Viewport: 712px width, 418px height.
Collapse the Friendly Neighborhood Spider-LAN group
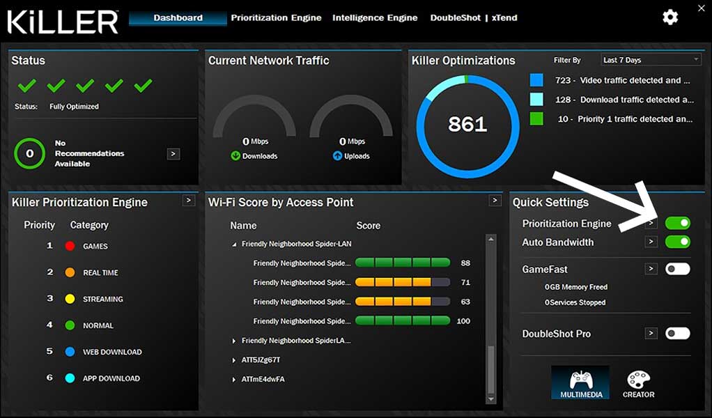coord(234,244)
